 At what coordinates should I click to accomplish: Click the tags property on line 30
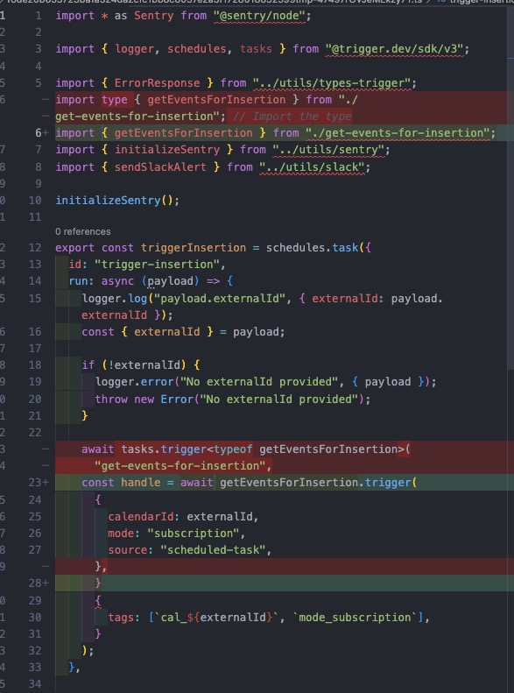click(121, 618)
